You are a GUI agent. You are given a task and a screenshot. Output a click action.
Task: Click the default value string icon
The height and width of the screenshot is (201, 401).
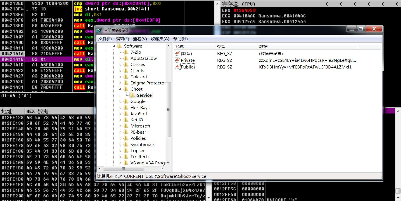(177, 53)
